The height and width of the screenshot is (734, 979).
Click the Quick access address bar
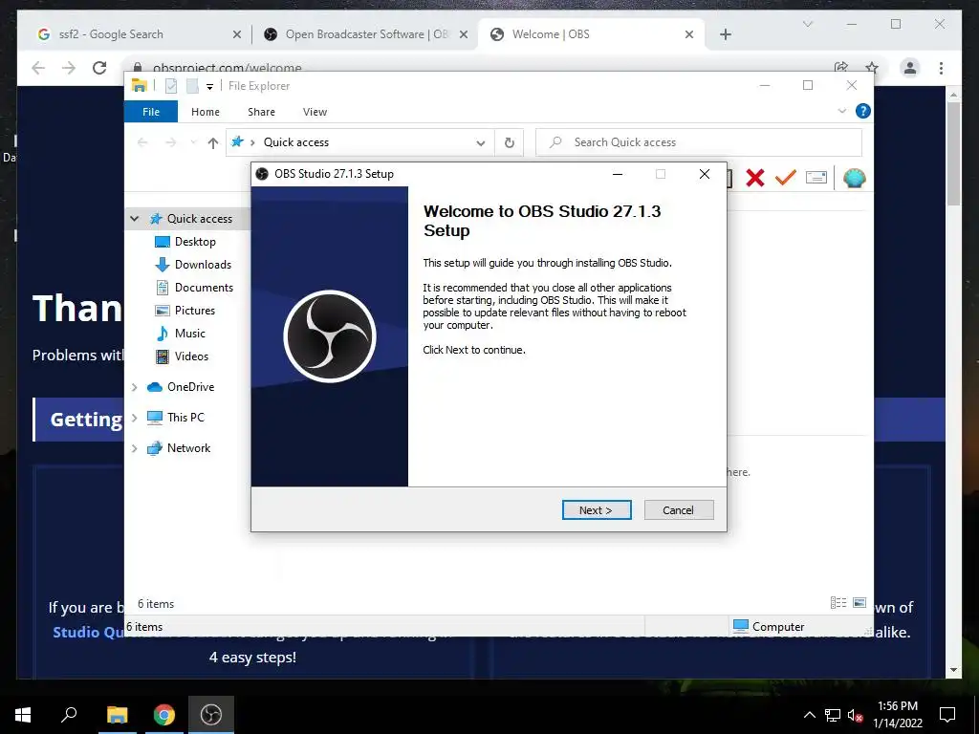pos(360,142)
